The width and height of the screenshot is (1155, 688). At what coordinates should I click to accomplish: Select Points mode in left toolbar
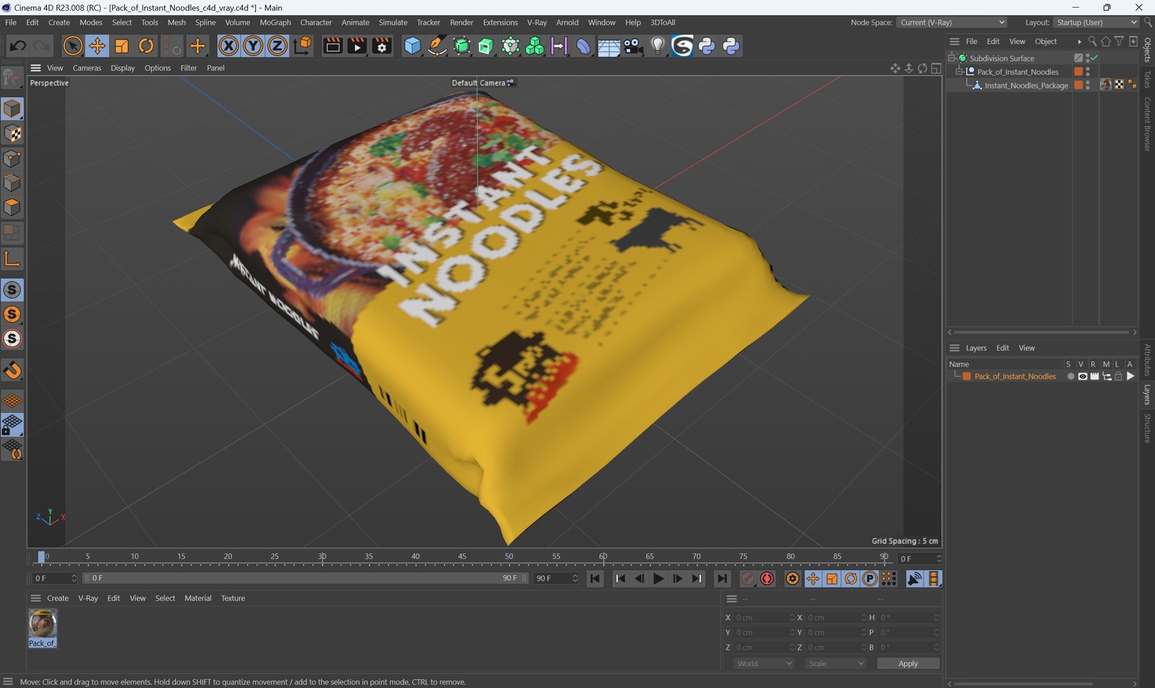pos(12,158)
